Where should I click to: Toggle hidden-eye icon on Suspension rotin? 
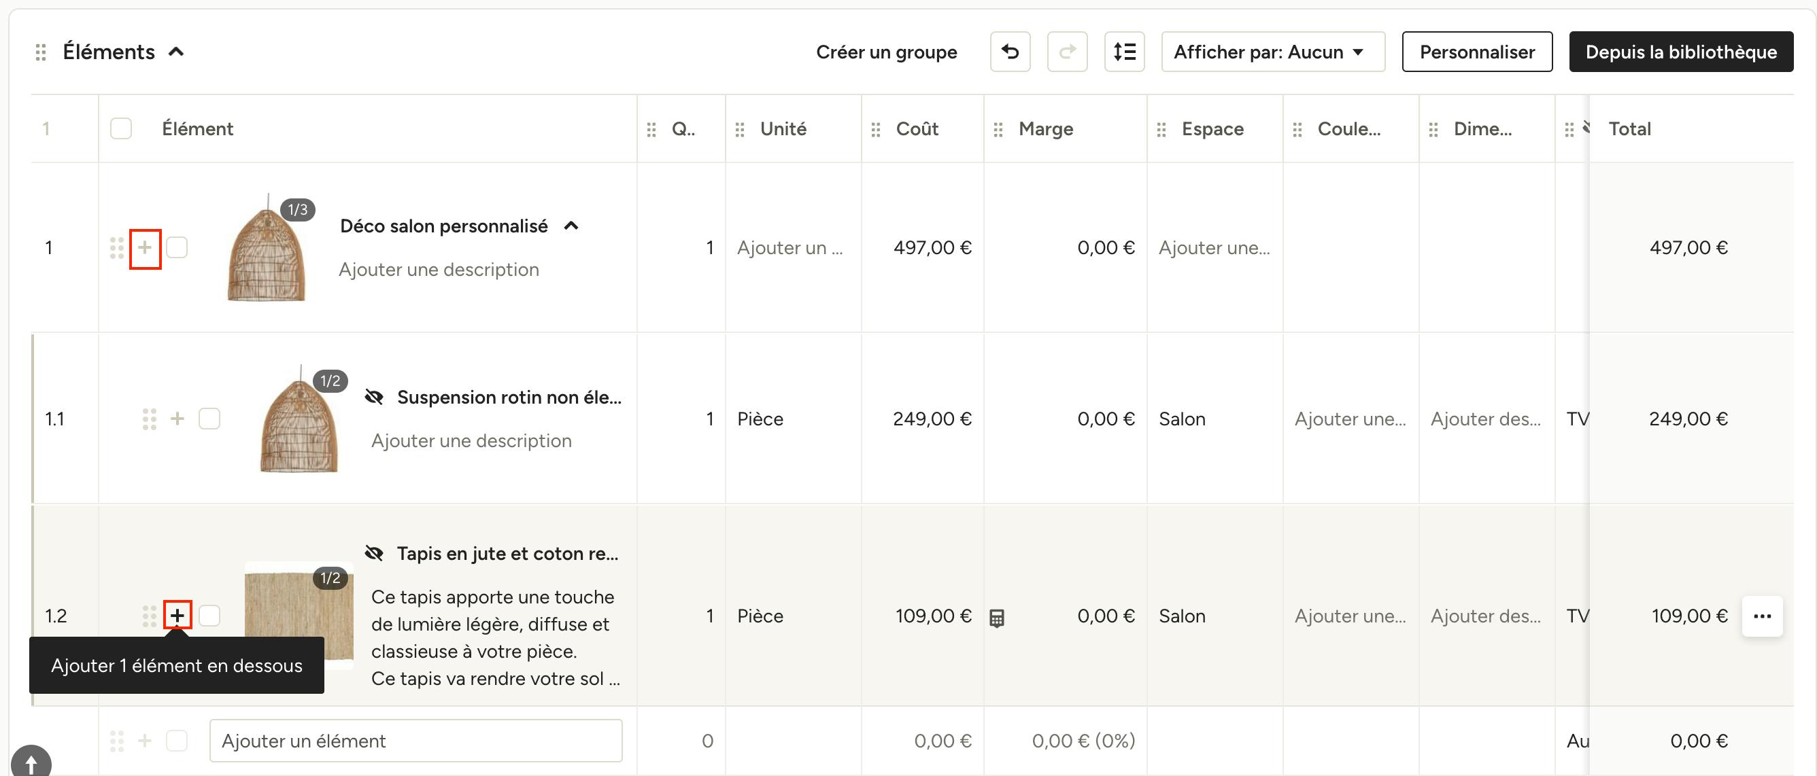coord(375,398)
